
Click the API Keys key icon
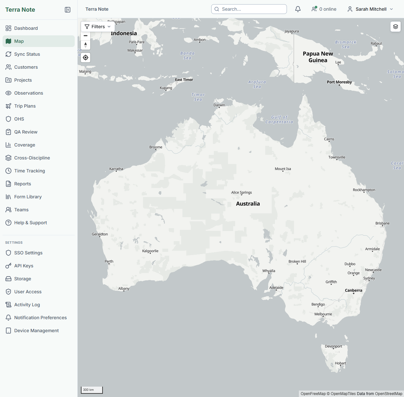pos(8,266)
